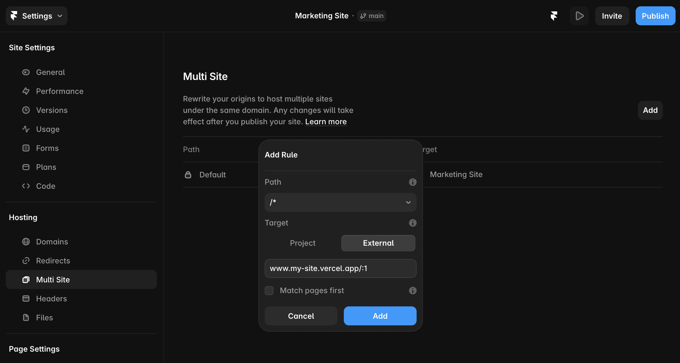Click the Hosting section heading
This screenshot has width=680, height=363.
pos(23,218)
